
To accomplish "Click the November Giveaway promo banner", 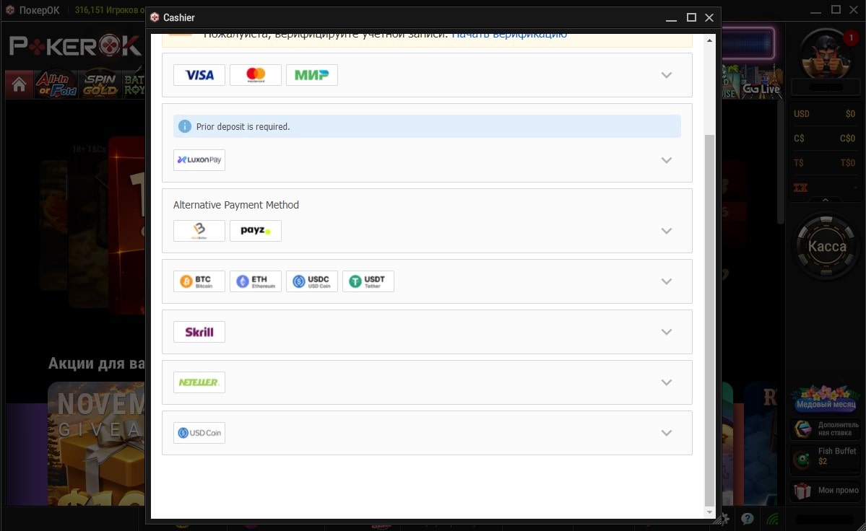I will click(x=96, y=443).
